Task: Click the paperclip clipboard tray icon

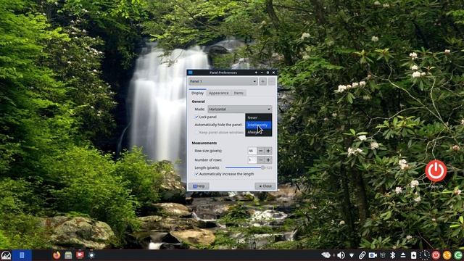Action: (x=362, y=255)
